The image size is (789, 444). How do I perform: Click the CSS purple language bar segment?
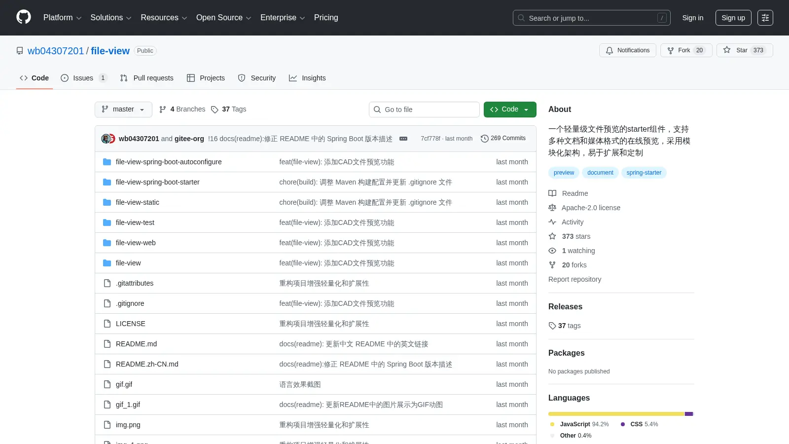(x=689, y=414)
